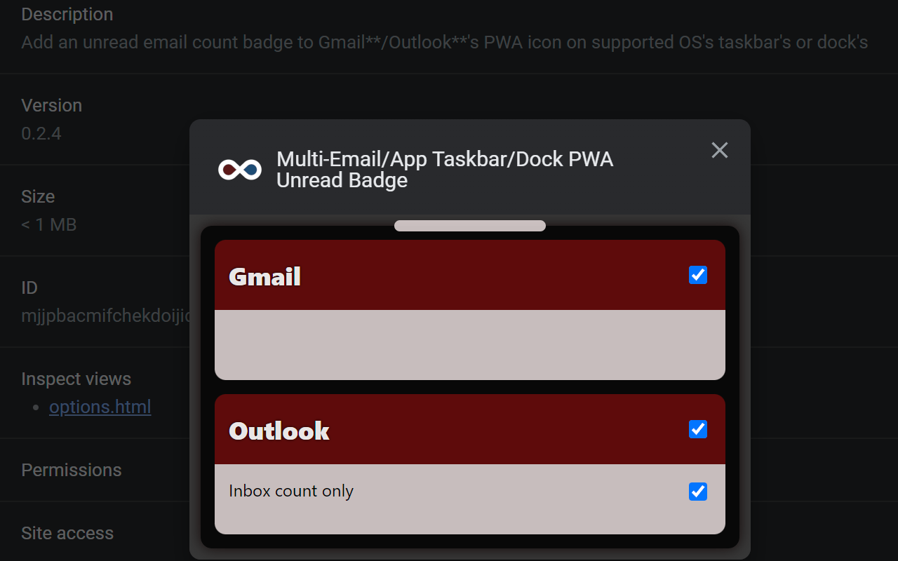Click the infinity extension logo icon

(239, 168)
